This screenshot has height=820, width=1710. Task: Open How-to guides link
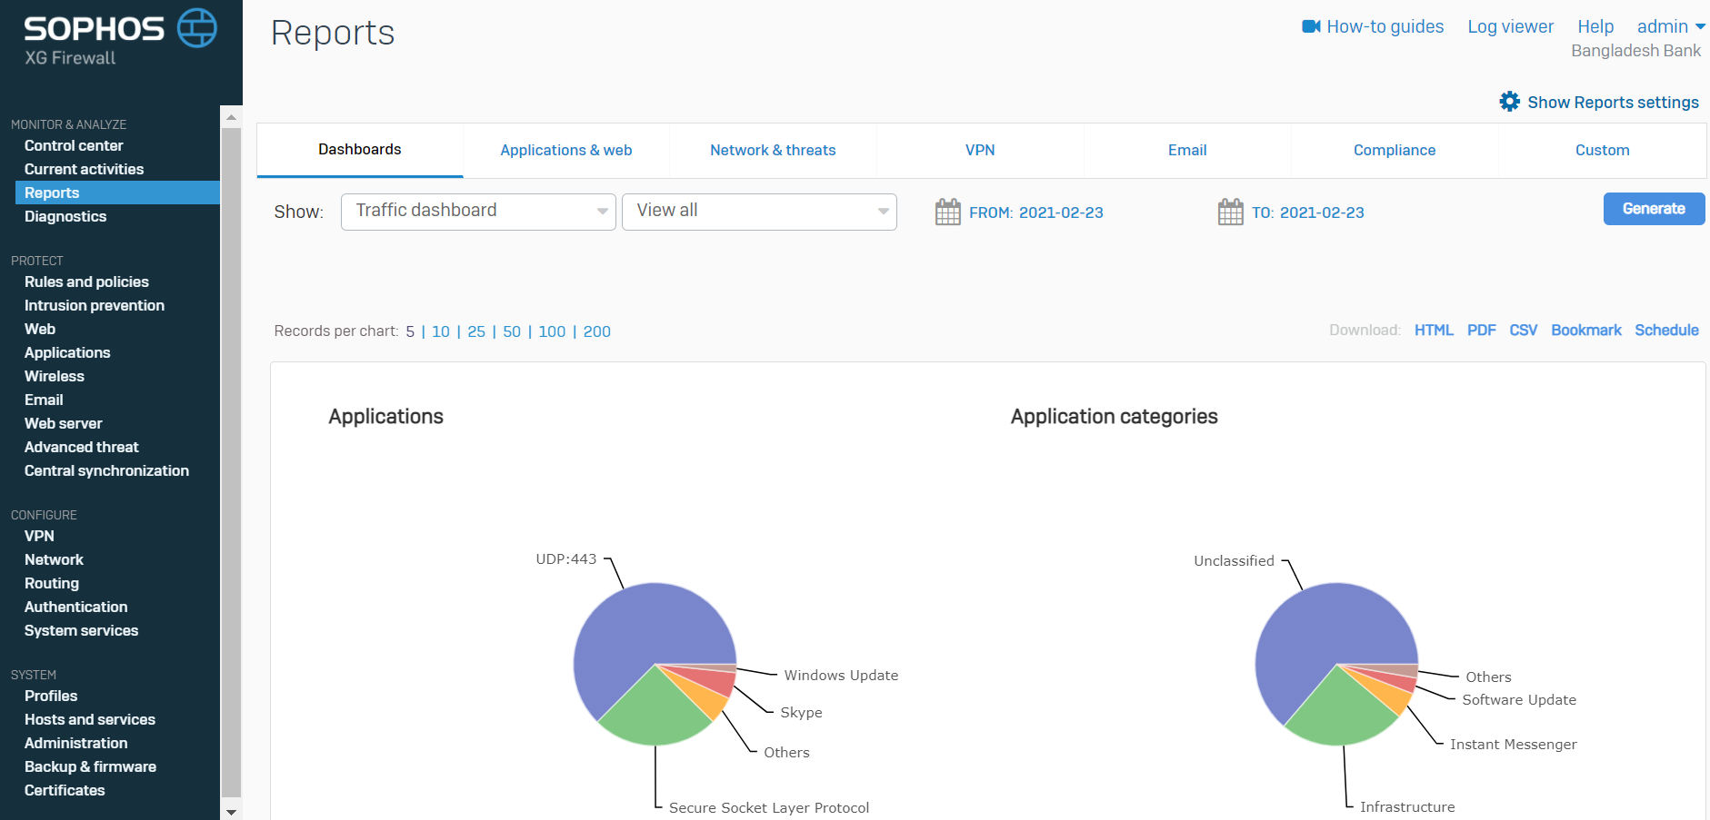tap(1385, 26)
